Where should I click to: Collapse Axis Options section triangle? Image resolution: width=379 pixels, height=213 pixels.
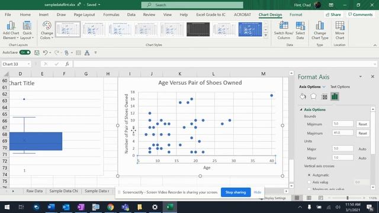pyautogui.click(x=301, y=109)
